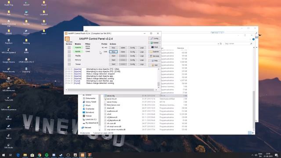
Task: Click the XAMPP log horizontal scrollbar
Action: [111, 90]
